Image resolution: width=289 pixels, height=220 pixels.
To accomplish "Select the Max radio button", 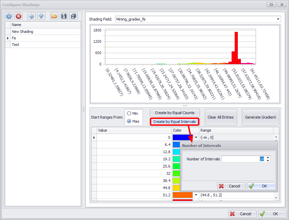I will pyautogui.click(x=129, y=121).
